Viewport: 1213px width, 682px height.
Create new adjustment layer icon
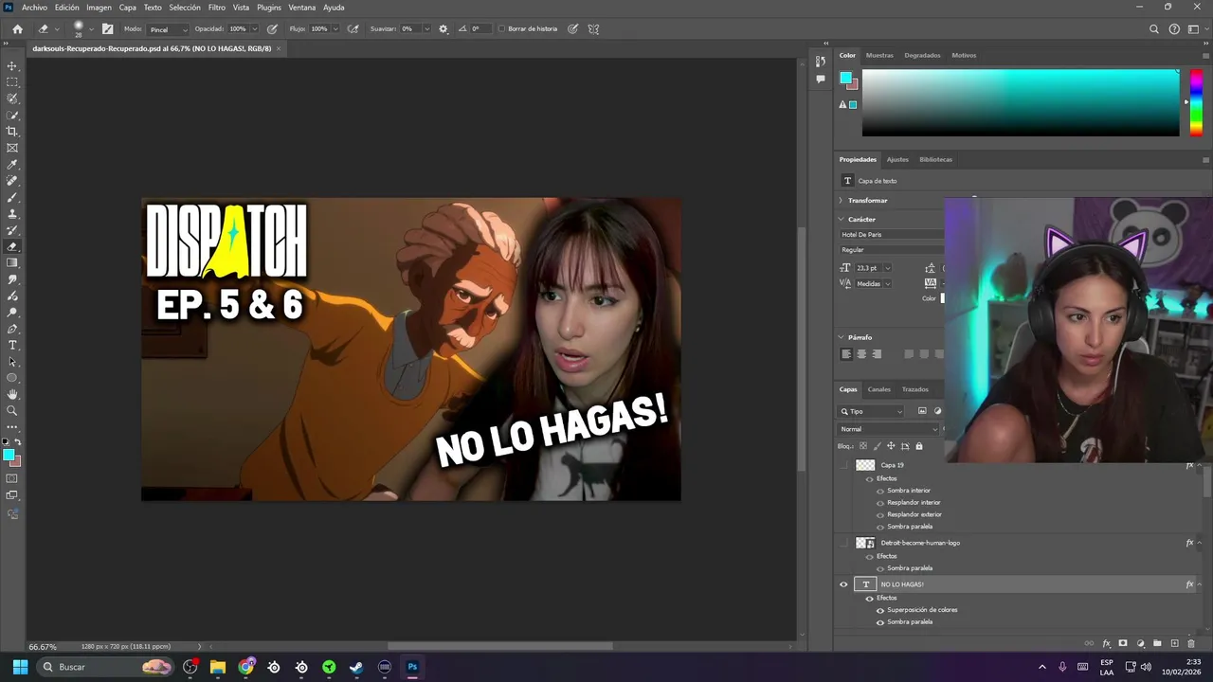pos(1140,643)
